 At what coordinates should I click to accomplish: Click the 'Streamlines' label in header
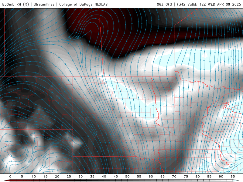point(44,4)
